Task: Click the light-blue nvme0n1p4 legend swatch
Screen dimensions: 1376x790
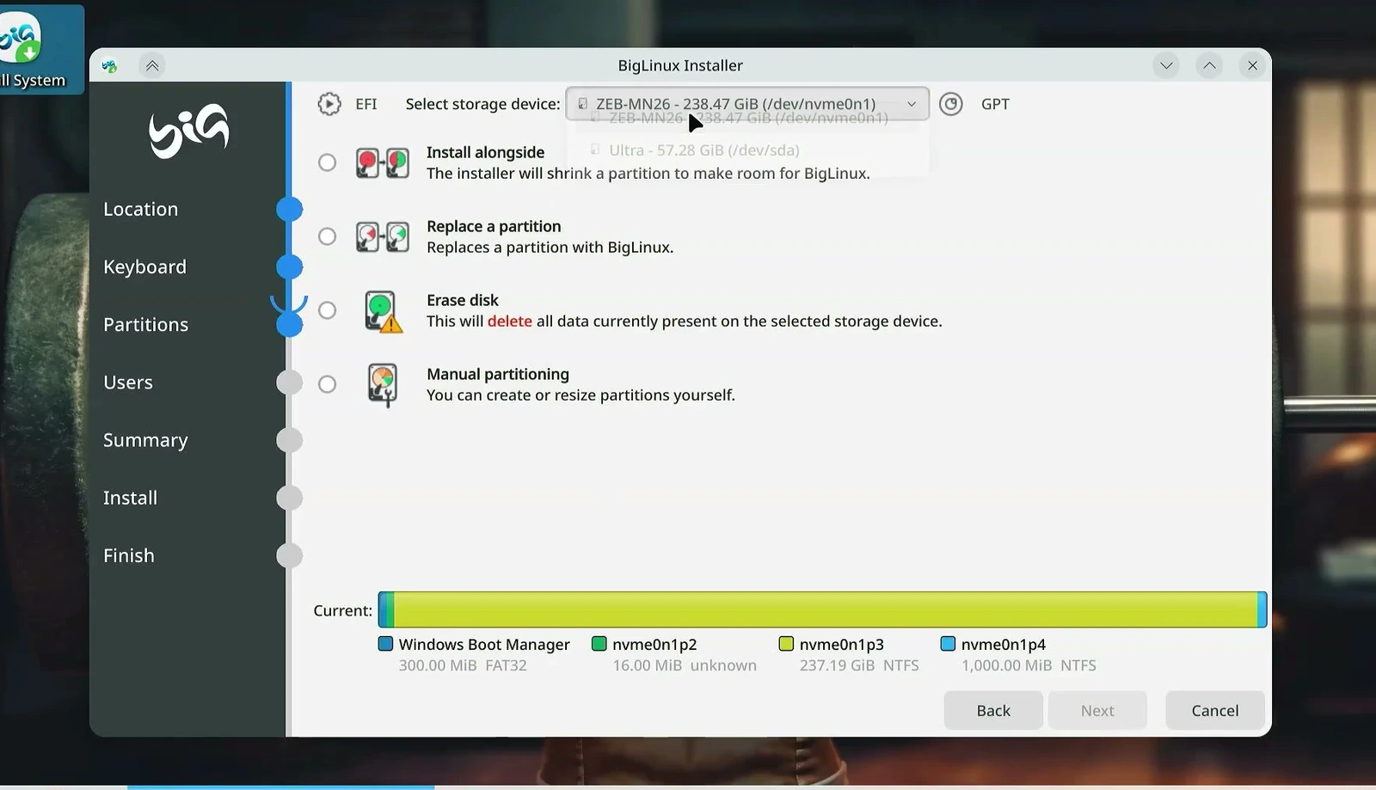Action: pos(948,644)
